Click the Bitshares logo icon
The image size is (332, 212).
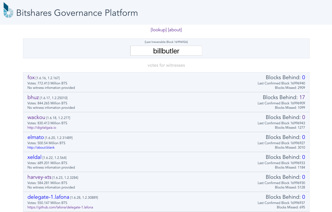pos(9,10)
